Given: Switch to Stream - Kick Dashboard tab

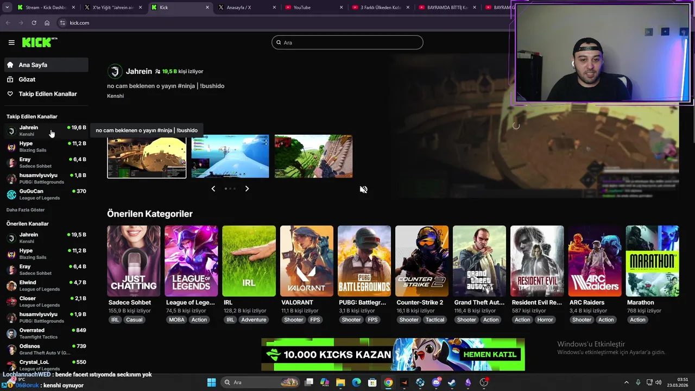Looking at the screenshot, I should point(48,8).
